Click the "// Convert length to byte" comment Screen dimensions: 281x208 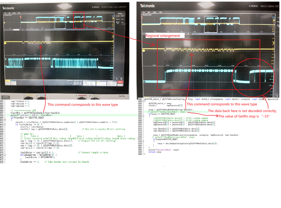[93, 152]
